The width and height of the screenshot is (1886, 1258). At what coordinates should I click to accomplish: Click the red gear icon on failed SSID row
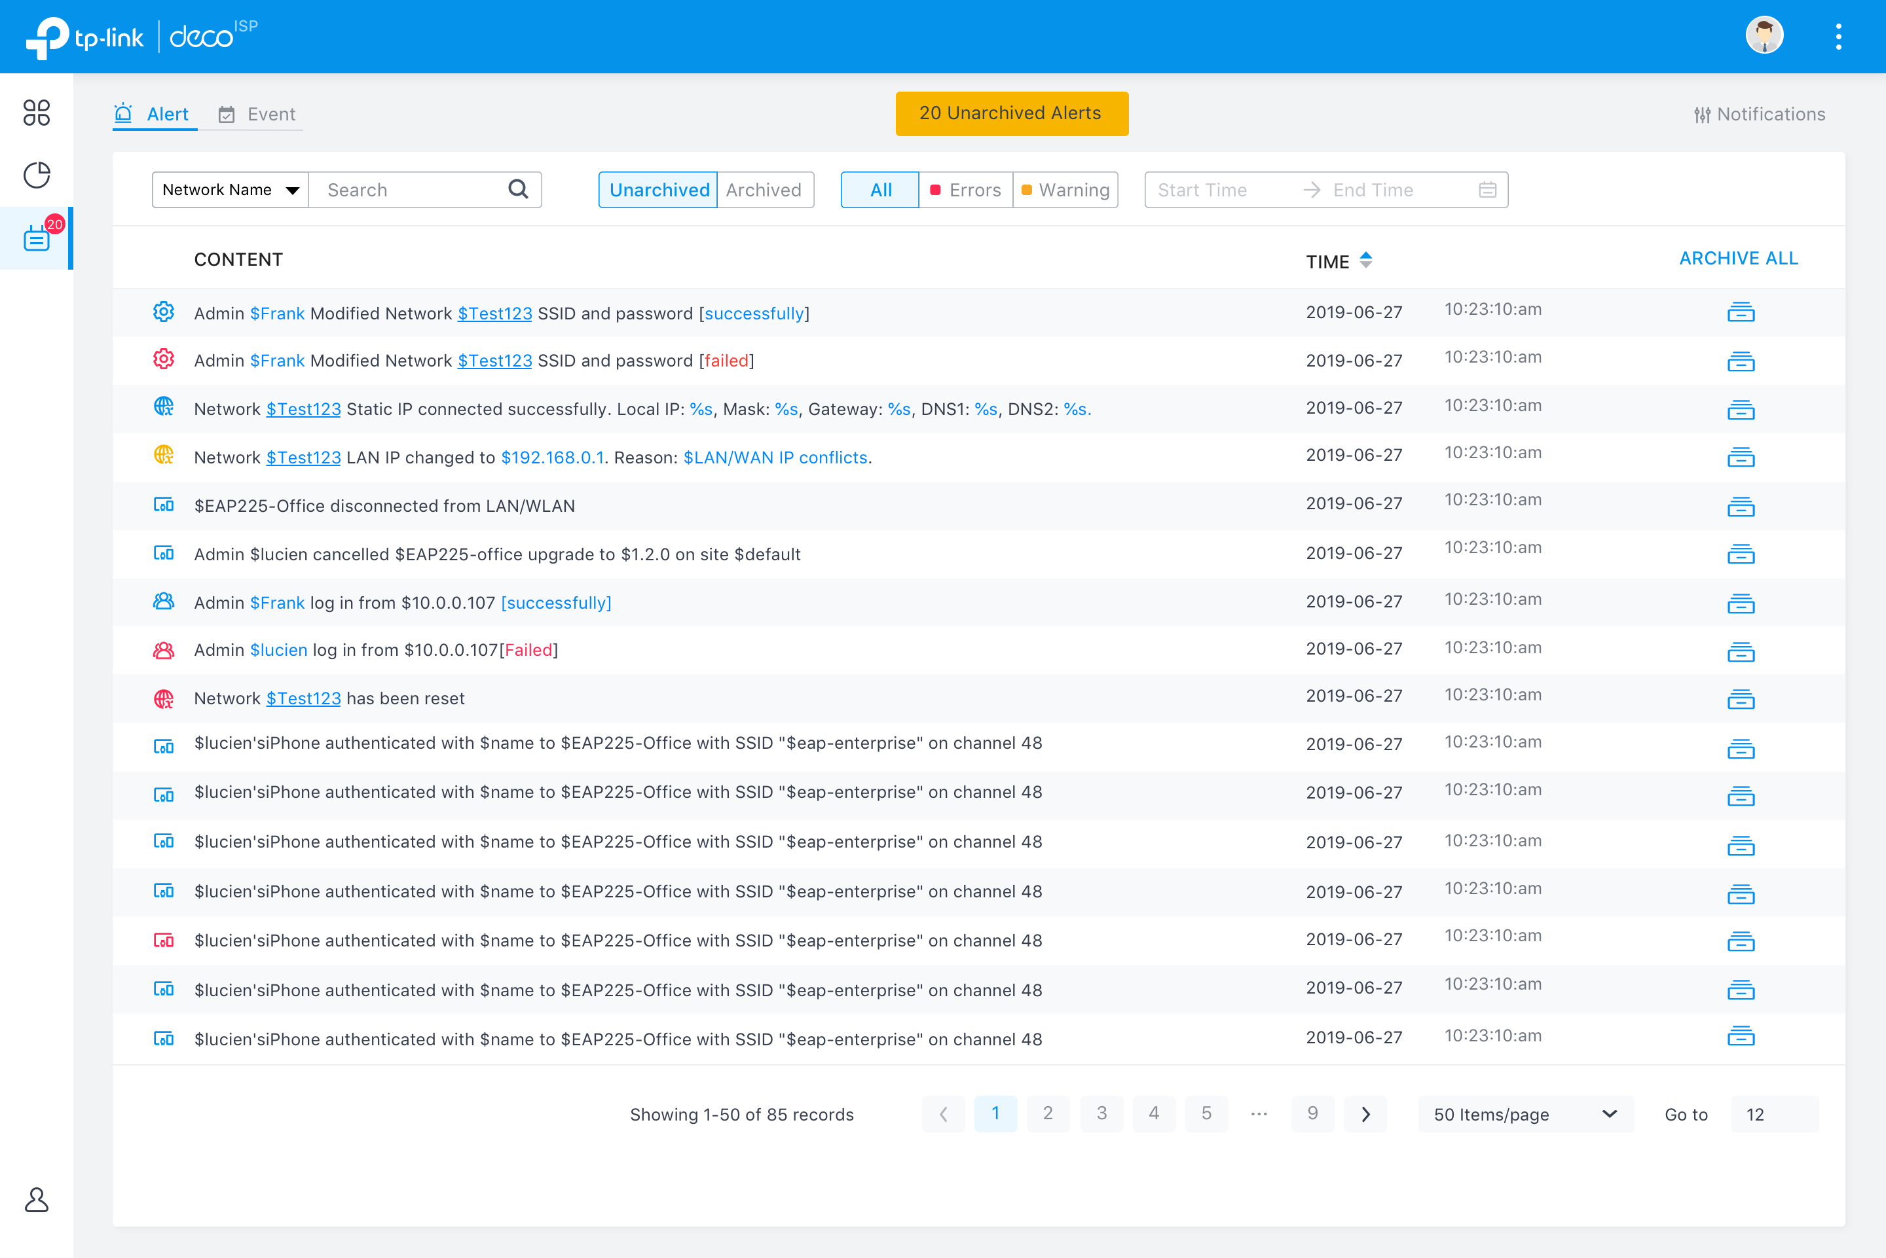tap(164, 359)
